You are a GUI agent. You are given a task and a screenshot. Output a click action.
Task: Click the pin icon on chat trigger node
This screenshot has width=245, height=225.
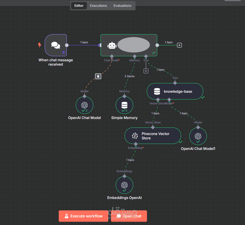click(64, 52)
